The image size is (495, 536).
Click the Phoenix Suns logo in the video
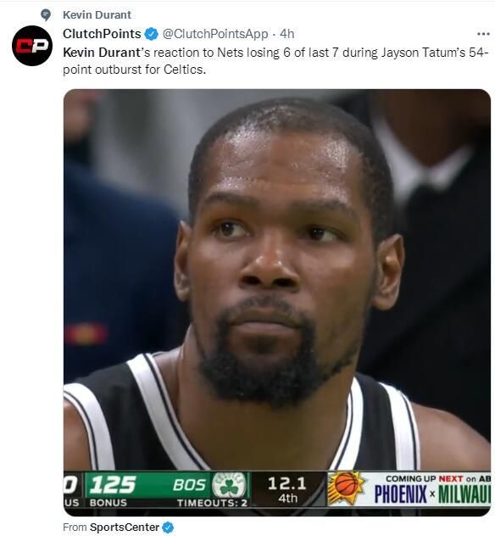345,489
